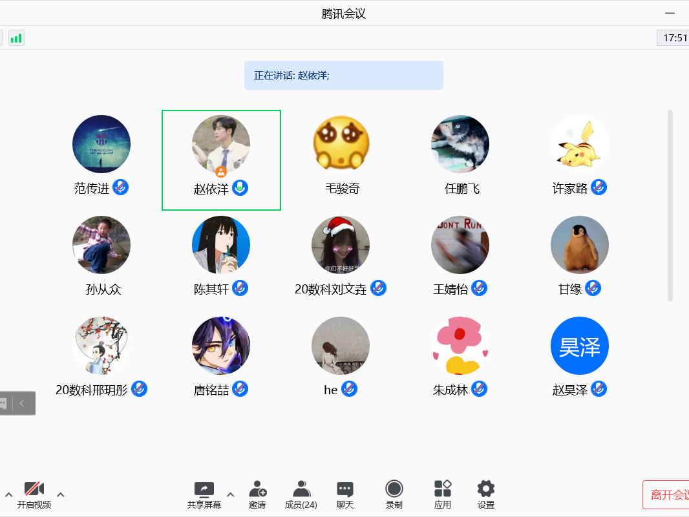Image resolution: width=689 pixels, height=517 pixels.
Task: Select the Pikachu avatar of 许家路
Action: click(579, 144)
